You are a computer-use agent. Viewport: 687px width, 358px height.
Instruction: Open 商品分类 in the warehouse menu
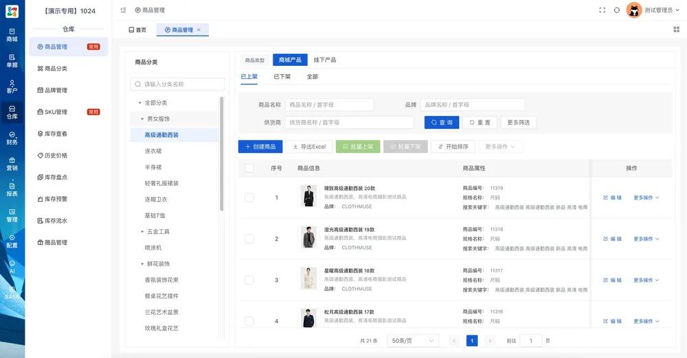pyautogui.click(x=68, y=69)
